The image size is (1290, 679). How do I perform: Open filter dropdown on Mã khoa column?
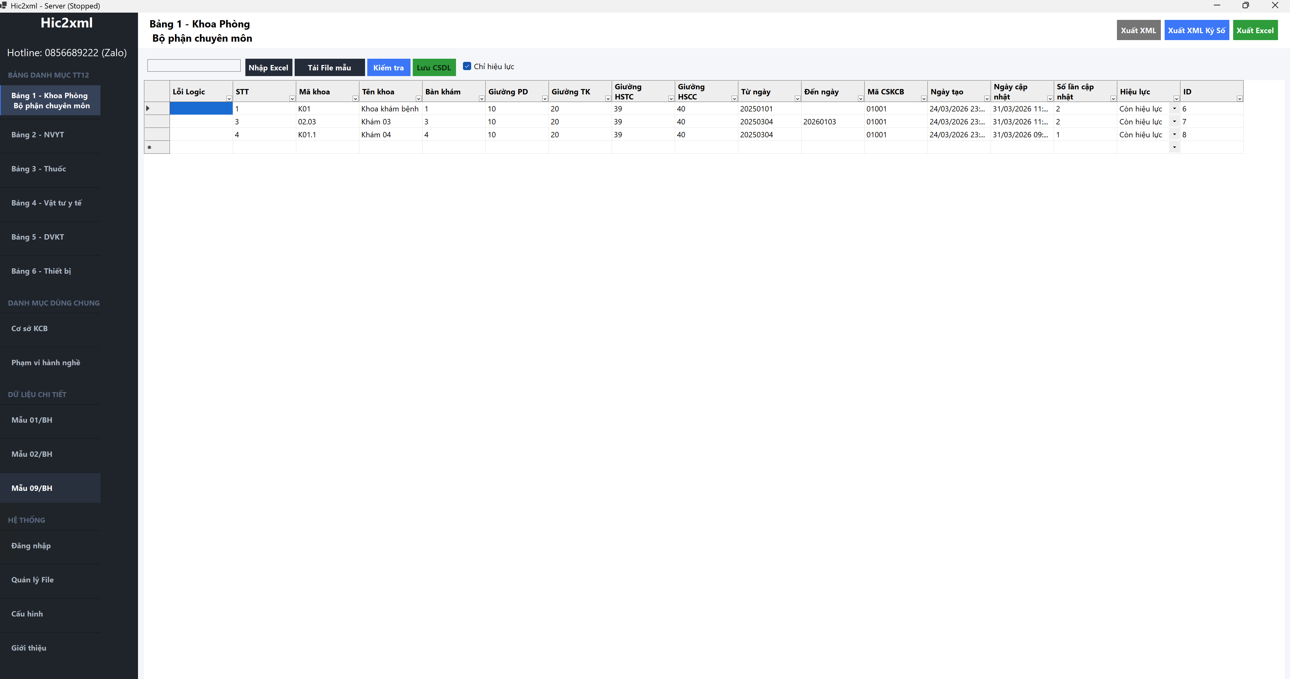point(355,98)
